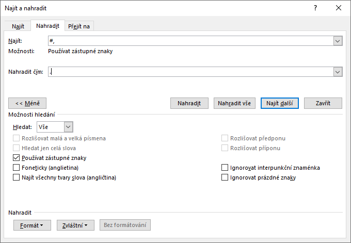This screenshot has width=351, height=243.
Task: Open the Hledat direction dropdown
Action: 69,126
